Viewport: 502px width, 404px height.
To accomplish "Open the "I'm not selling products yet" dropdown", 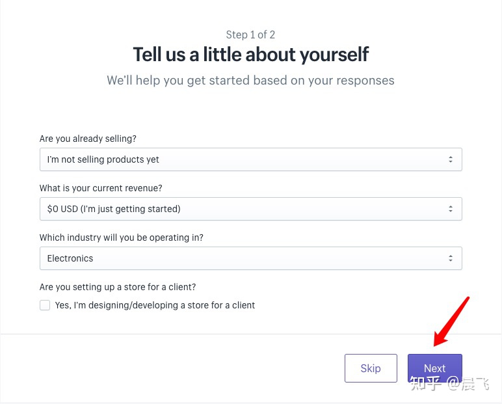I will [250, 159].
